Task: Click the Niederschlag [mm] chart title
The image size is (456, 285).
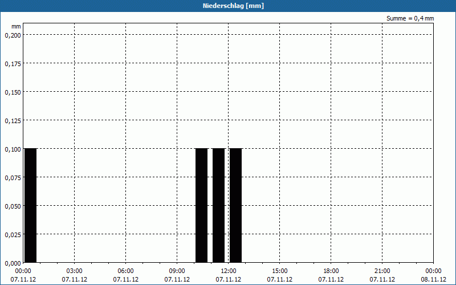Action: [x=233, y=6]
